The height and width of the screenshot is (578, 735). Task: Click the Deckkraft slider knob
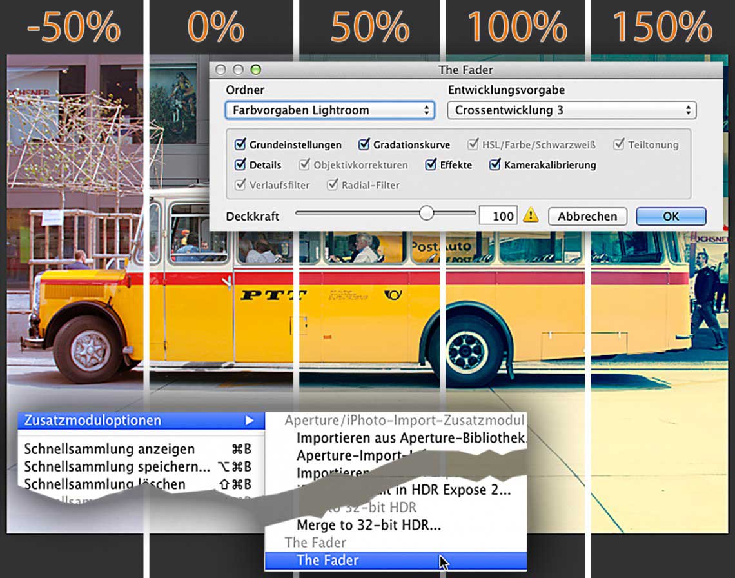click(427, 213)
